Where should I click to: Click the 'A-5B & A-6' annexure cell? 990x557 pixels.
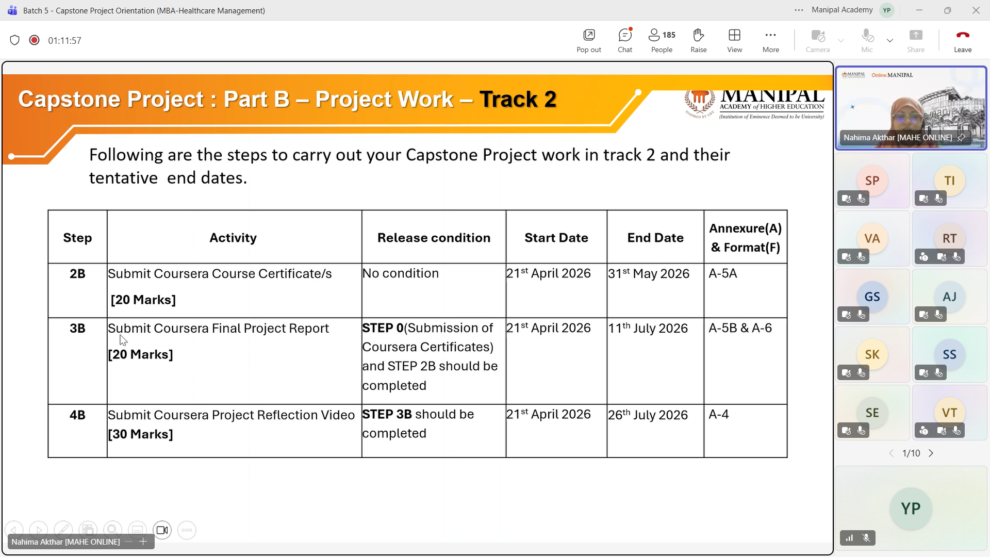coord(746,361)
